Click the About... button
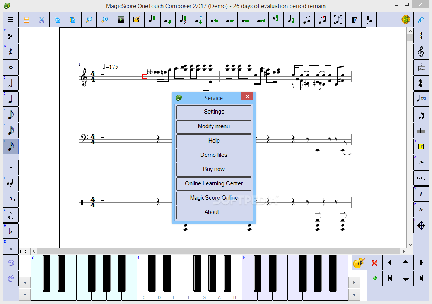The height and width of the screenshot is (304, 432). (214, 212)
